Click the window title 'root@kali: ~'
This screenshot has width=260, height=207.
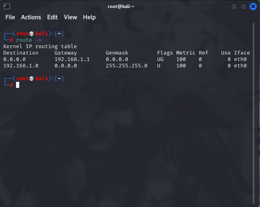click(x=121, y=6)
